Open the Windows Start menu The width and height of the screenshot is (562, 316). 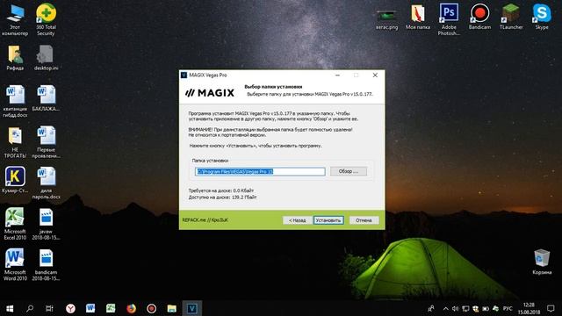(x=10, y=308)
